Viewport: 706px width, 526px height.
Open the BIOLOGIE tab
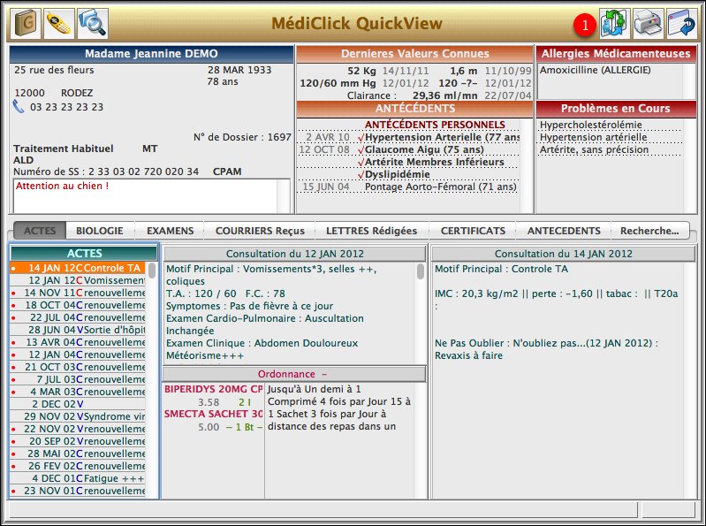tap(100, 231)
